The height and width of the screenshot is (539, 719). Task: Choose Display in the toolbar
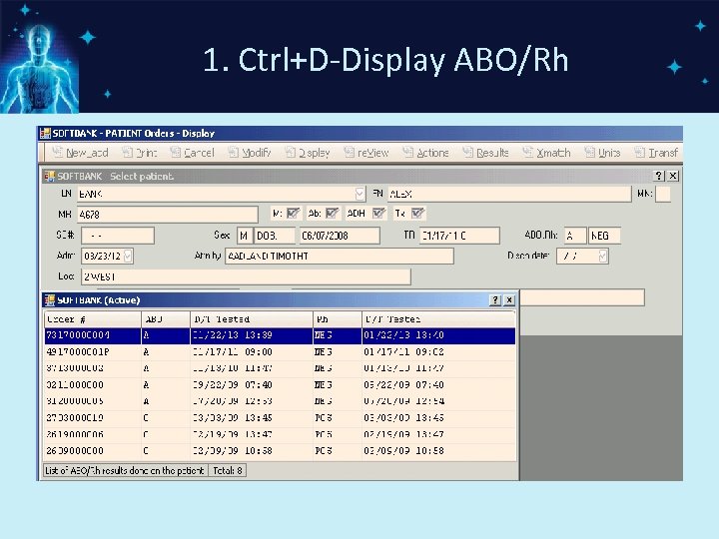coord(308,153)
